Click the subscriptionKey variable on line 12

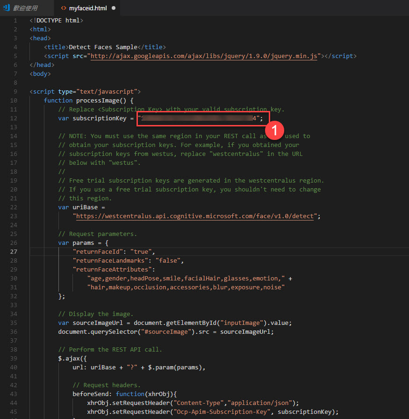tap(100, 118)
